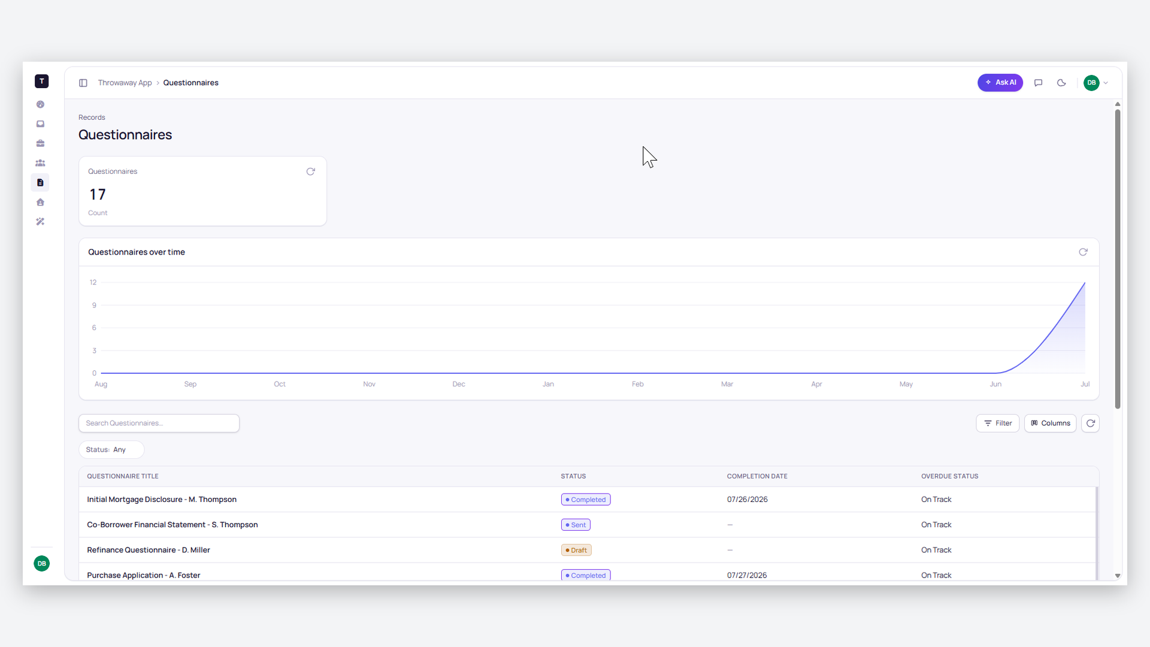Toggle dark mode moon icon
Image resolution: width=1150 pixels, height=647 pixels.
[1061, 83]
